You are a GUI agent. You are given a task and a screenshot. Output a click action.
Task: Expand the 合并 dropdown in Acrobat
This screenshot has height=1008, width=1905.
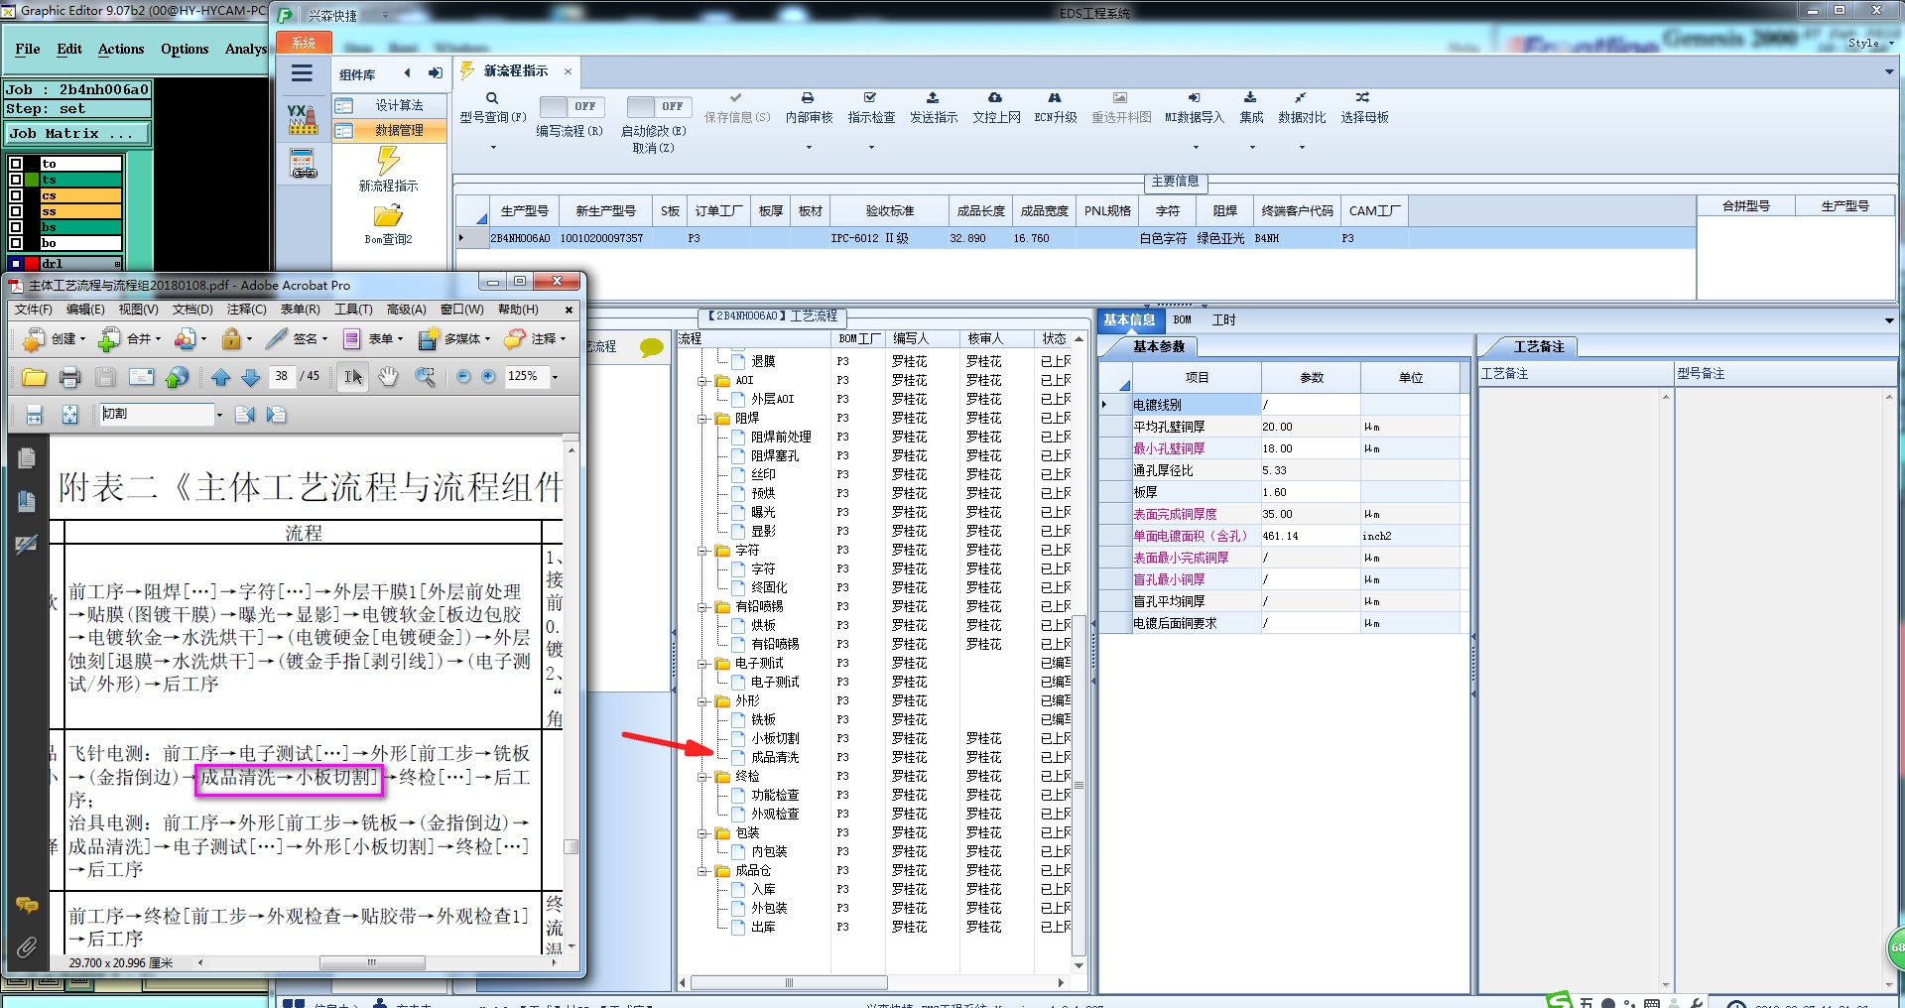pyautogui.click(x=158, y=339)
